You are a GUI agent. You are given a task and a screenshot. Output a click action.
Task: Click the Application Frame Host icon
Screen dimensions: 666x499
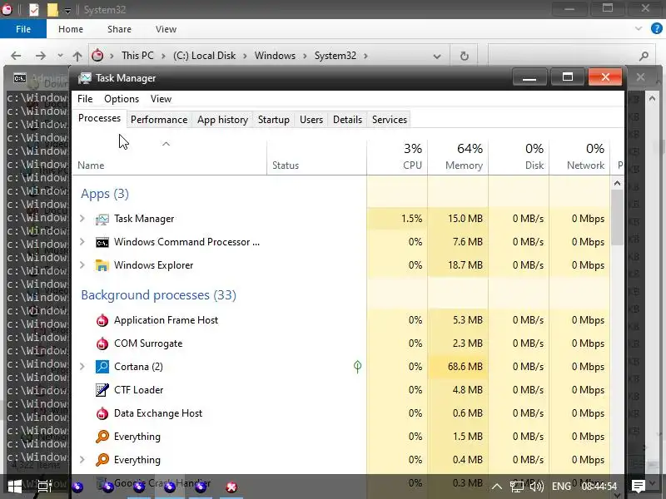[102, 320]
